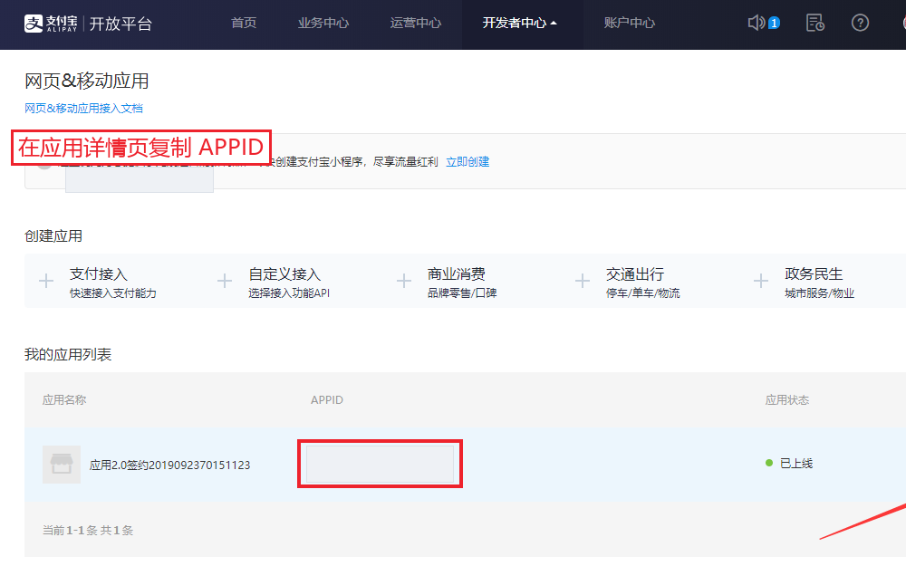
Task: Open 网页&移动应用接入文档 link
Action: (x=83, y=109)
